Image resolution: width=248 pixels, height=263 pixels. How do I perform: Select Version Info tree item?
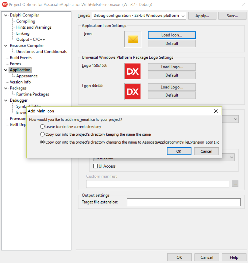pos(20,82)
